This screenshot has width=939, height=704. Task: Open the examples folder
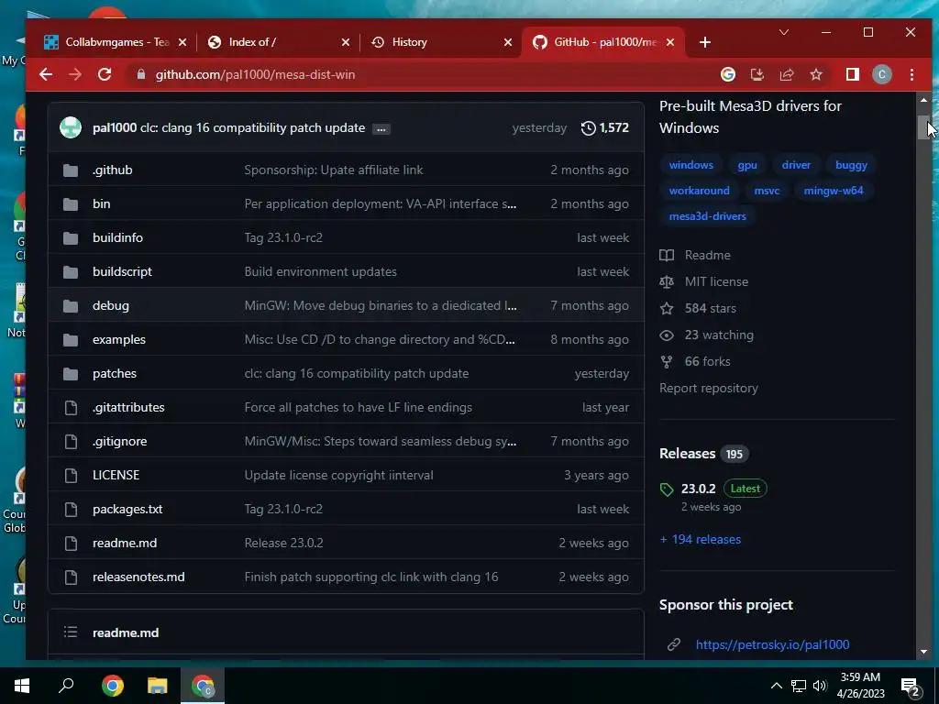point(119,339)
